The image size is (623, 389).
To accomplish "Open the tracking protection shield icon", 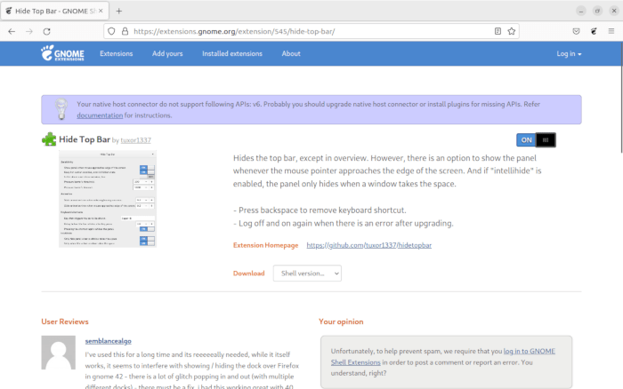I will click(x=111, y=31).
